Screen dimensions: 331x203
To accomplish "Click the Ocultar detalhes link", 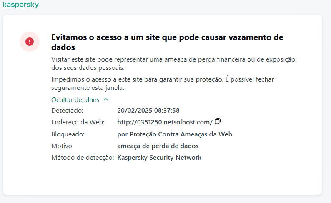I will (75, 100).
